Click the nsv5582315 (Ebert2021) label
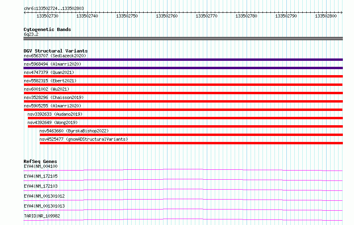 pos(50,81)
